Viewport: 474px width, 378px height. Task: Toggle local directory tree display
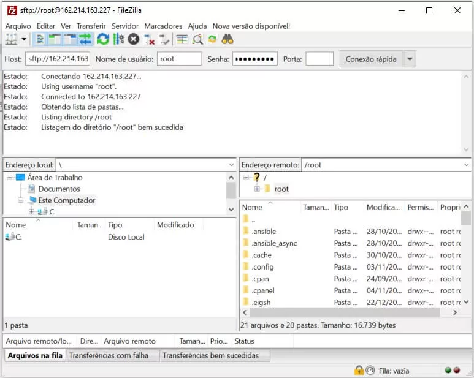[x=55, y=39]
